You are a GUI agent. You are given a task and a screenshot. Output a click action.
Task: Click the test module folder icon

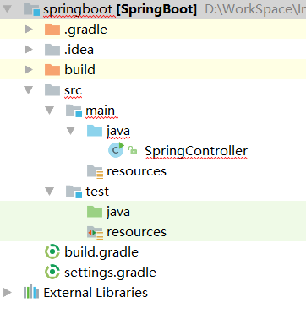coord(74,192)
